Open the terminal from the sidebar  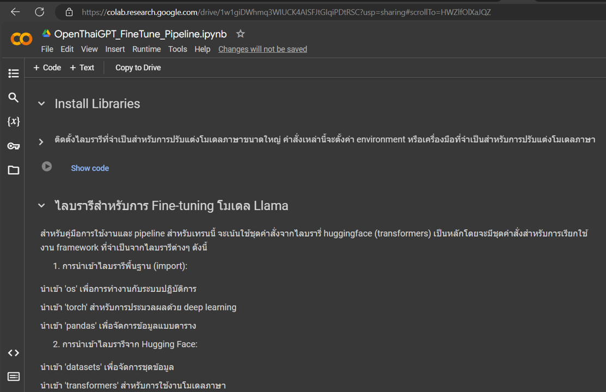[x=14, y=376]
